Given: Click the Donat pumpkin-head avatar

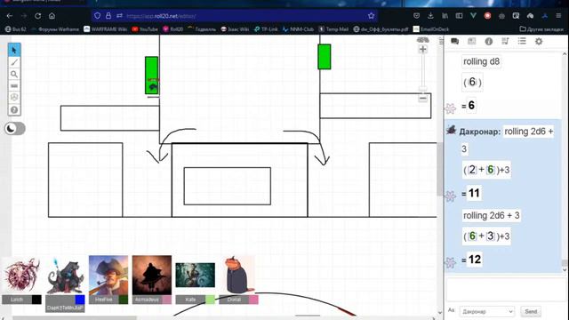Looking at the screenshot, I should point(237,275).
